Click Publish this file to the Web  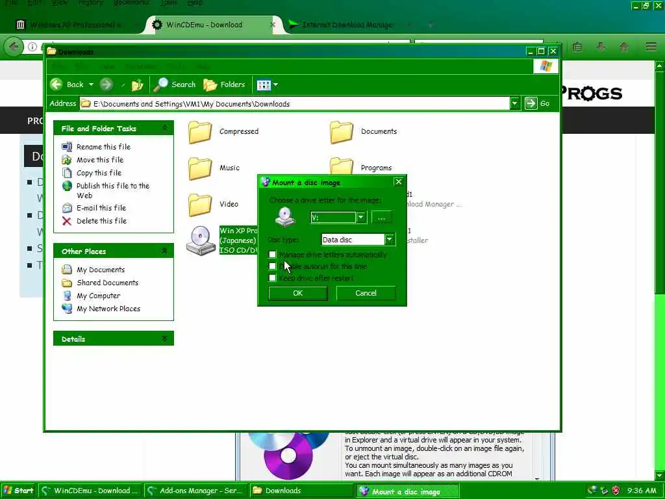pos(113,190)
